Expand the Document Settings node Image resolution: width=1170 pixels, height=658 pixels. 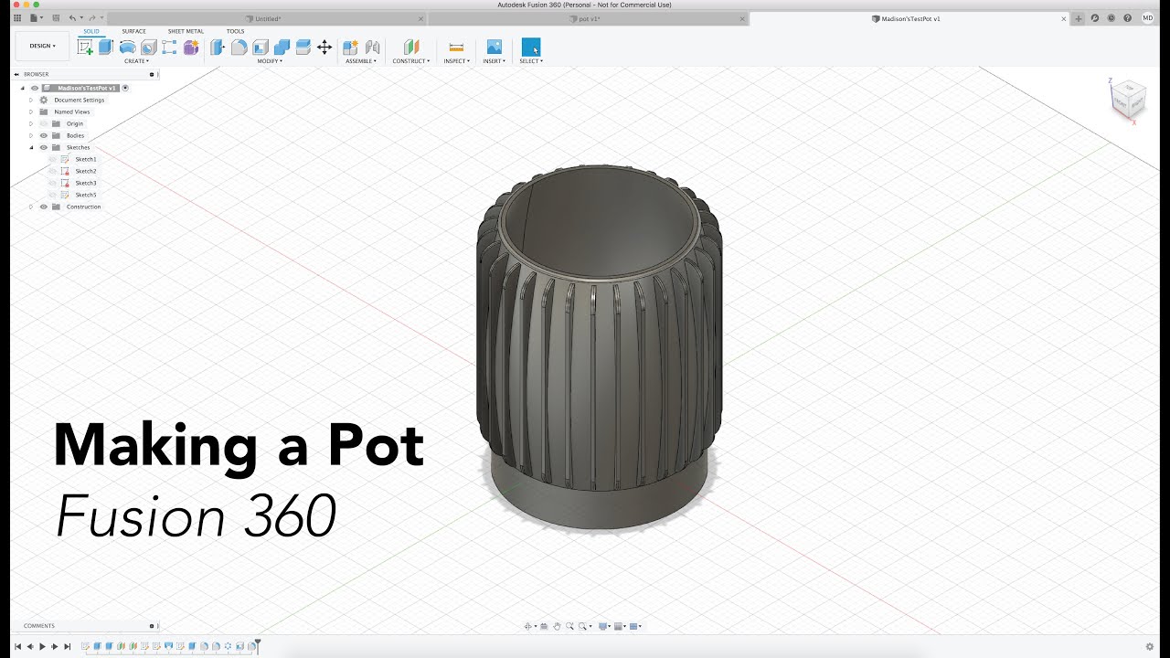tap(31, 100)
